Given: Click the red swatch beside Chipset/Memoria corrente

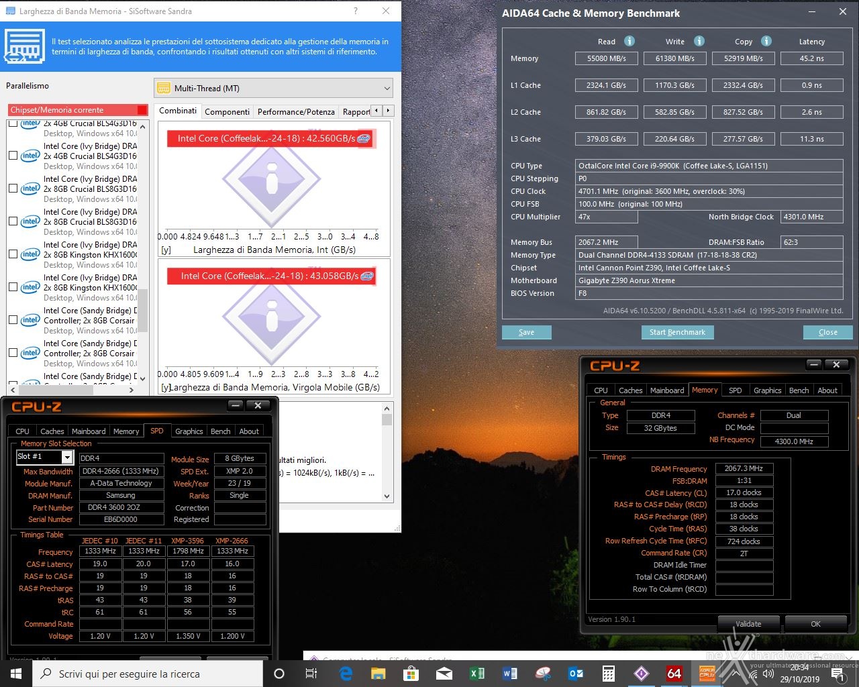Looking at the screenshot, I should [x=142, y=110].
